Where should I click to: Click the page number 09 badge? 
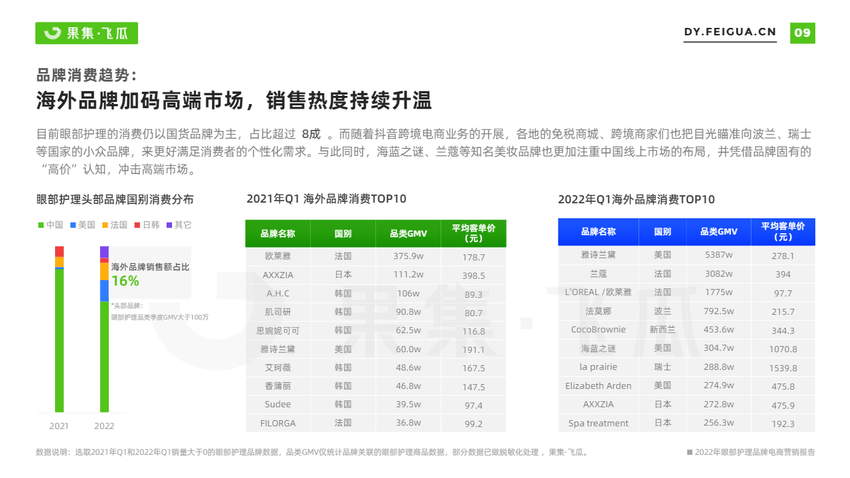tap(802, 33)
